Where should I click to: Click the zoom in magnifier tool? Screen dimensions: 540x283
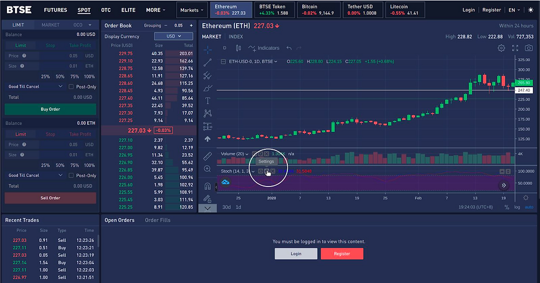tap(207, 169)
